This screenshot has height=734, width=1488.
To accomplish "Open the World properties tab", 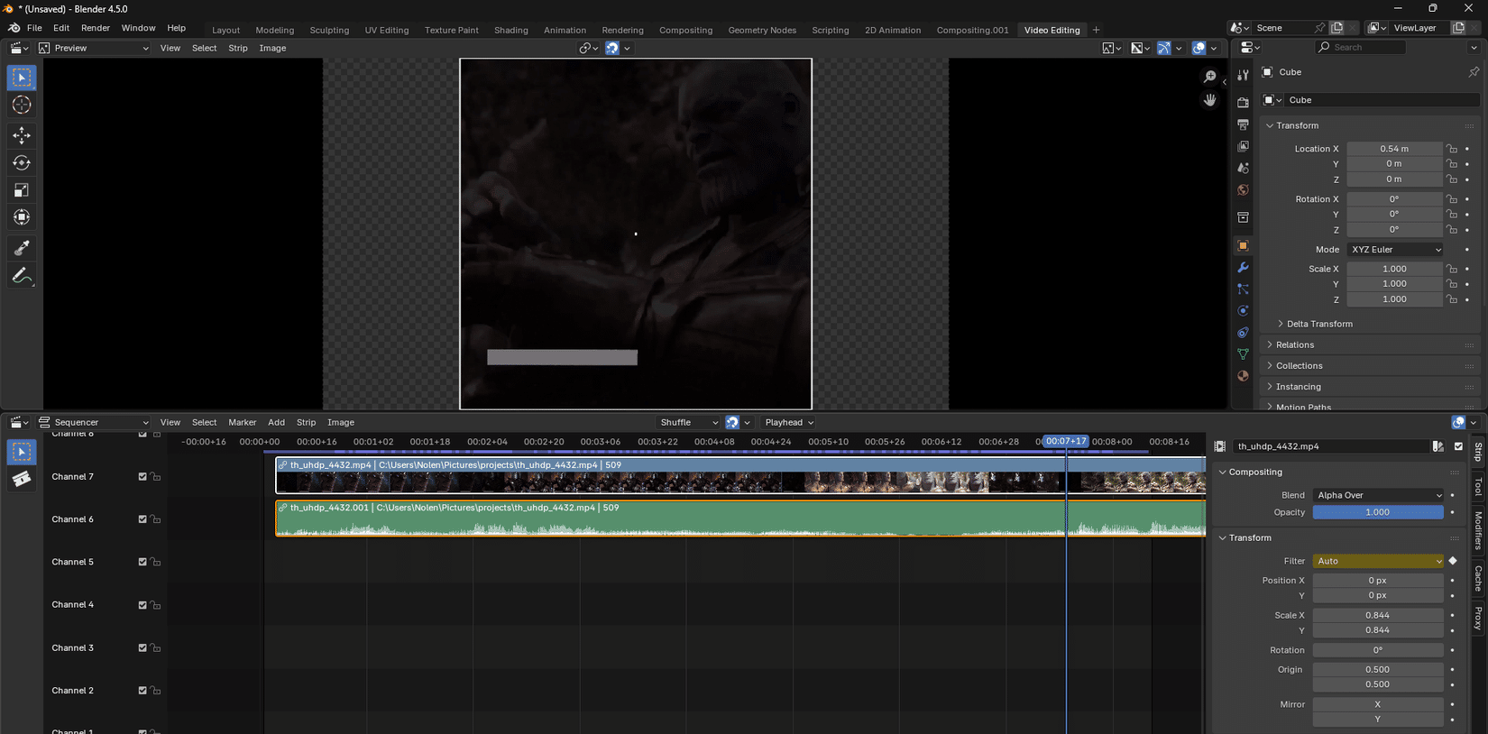I will 1243,190.
